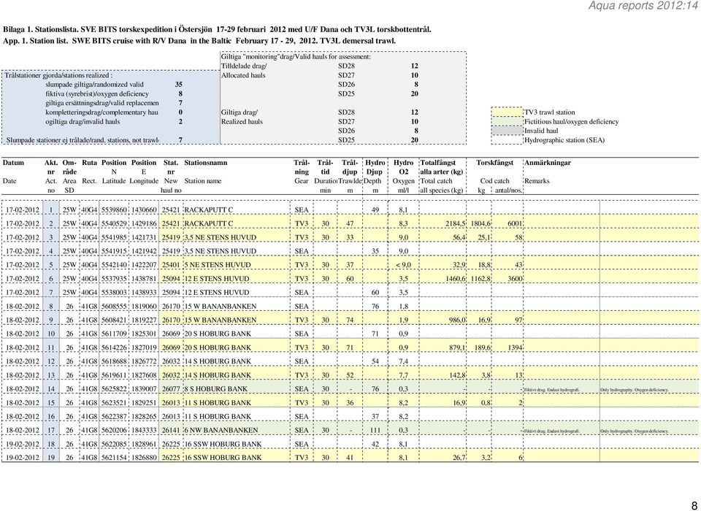
Task: Click the 'Stationsnamn' column header
Action: pyautogui.click(x=206, y=163)
